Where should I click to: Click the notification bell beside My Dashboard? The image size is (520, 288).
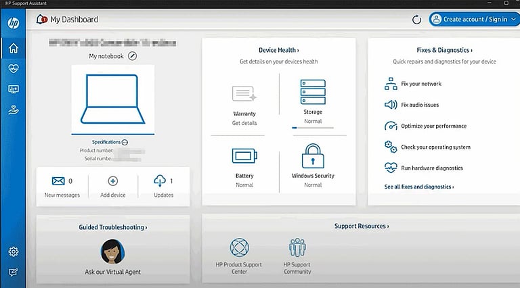tap(42, 20)
